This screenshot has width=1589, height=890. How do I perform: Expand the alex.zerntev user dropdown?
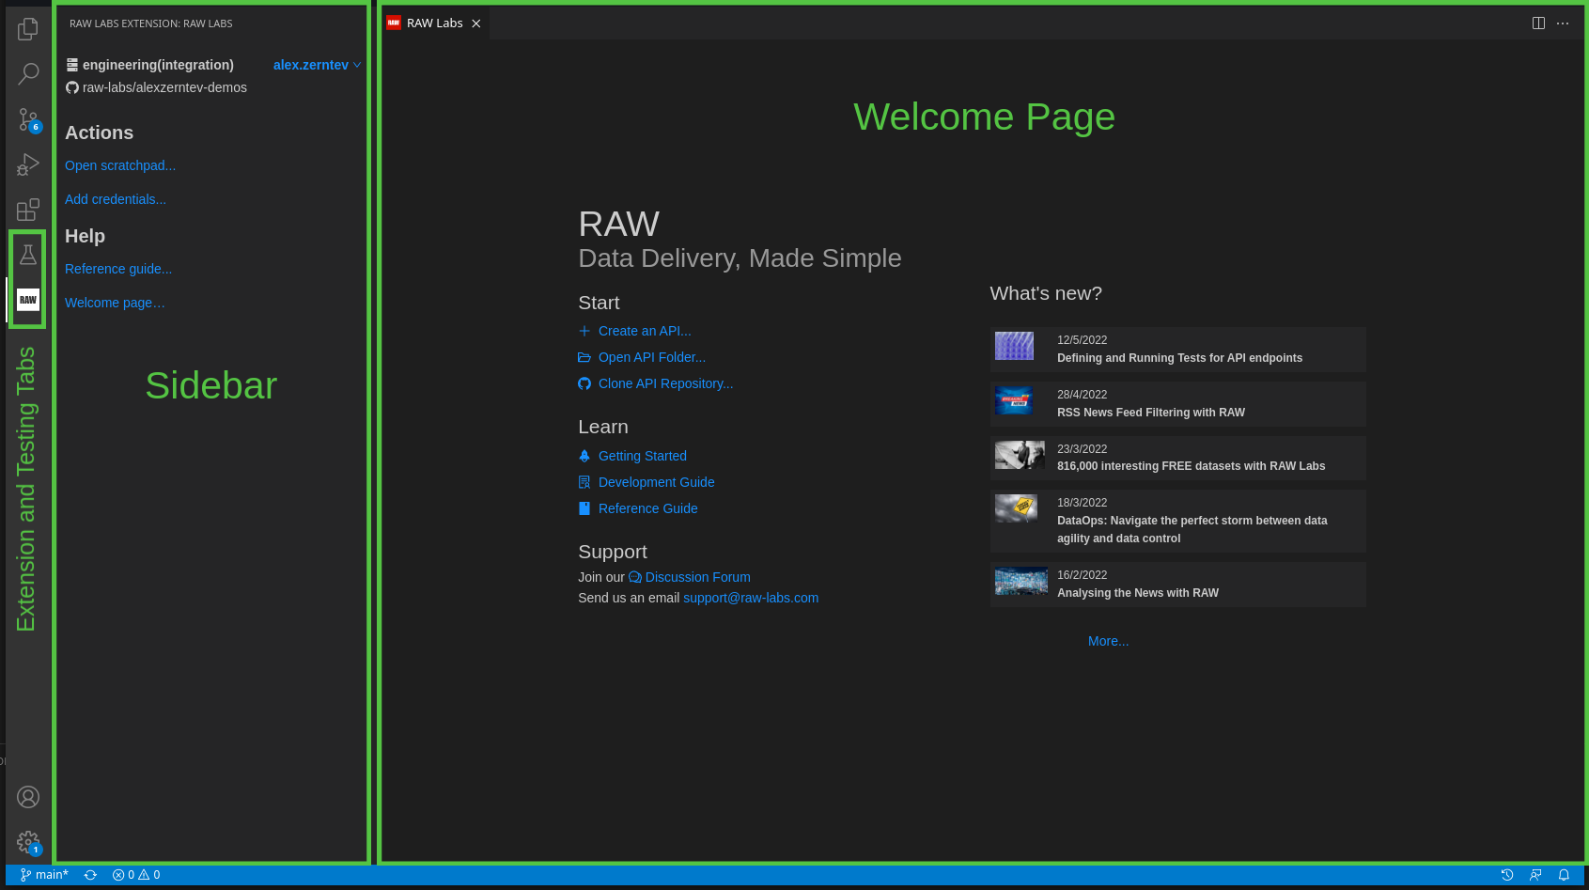317,65
